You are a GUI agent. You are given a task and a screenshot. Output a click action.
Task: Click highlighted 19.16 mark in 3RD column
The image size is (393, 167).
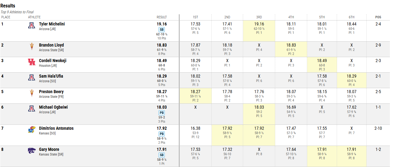[259, 24]
